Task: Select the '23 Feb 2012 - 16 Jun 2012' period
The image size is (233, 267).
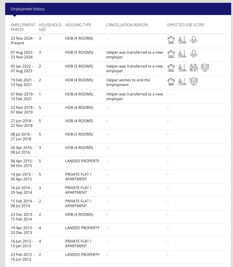Action: (22, 257)
